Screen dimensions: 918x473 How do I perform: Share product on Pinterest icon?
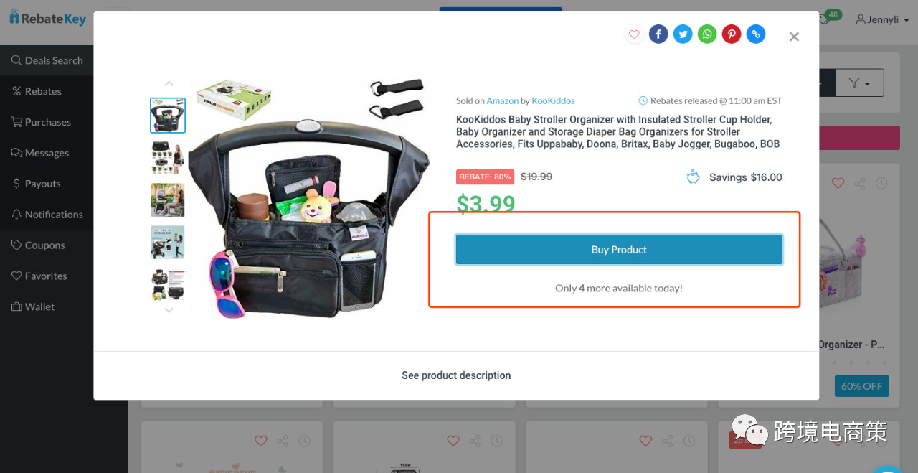pyautogui.click(x=732, y=34)
